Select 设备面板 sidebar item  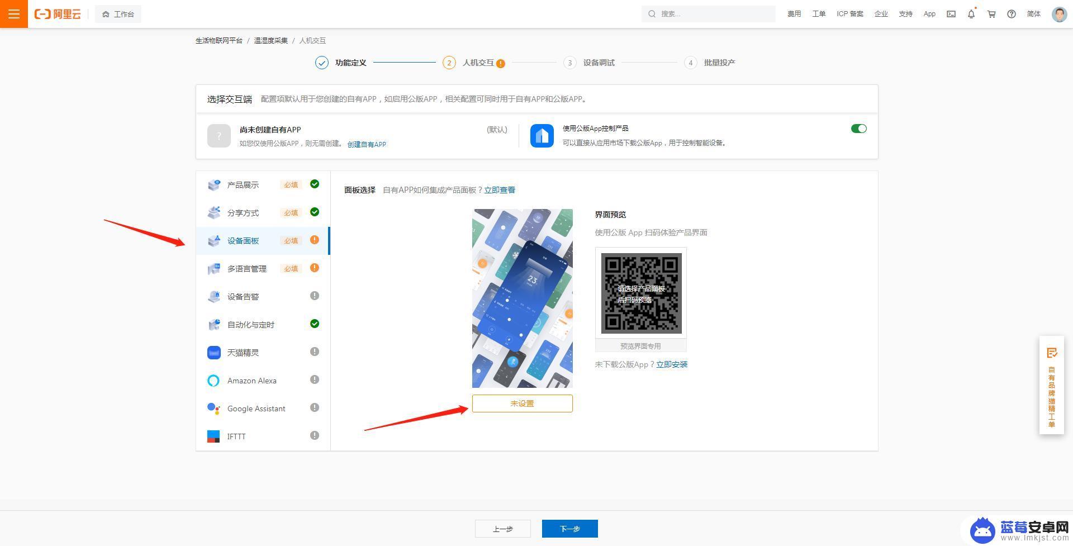point(263,241)
